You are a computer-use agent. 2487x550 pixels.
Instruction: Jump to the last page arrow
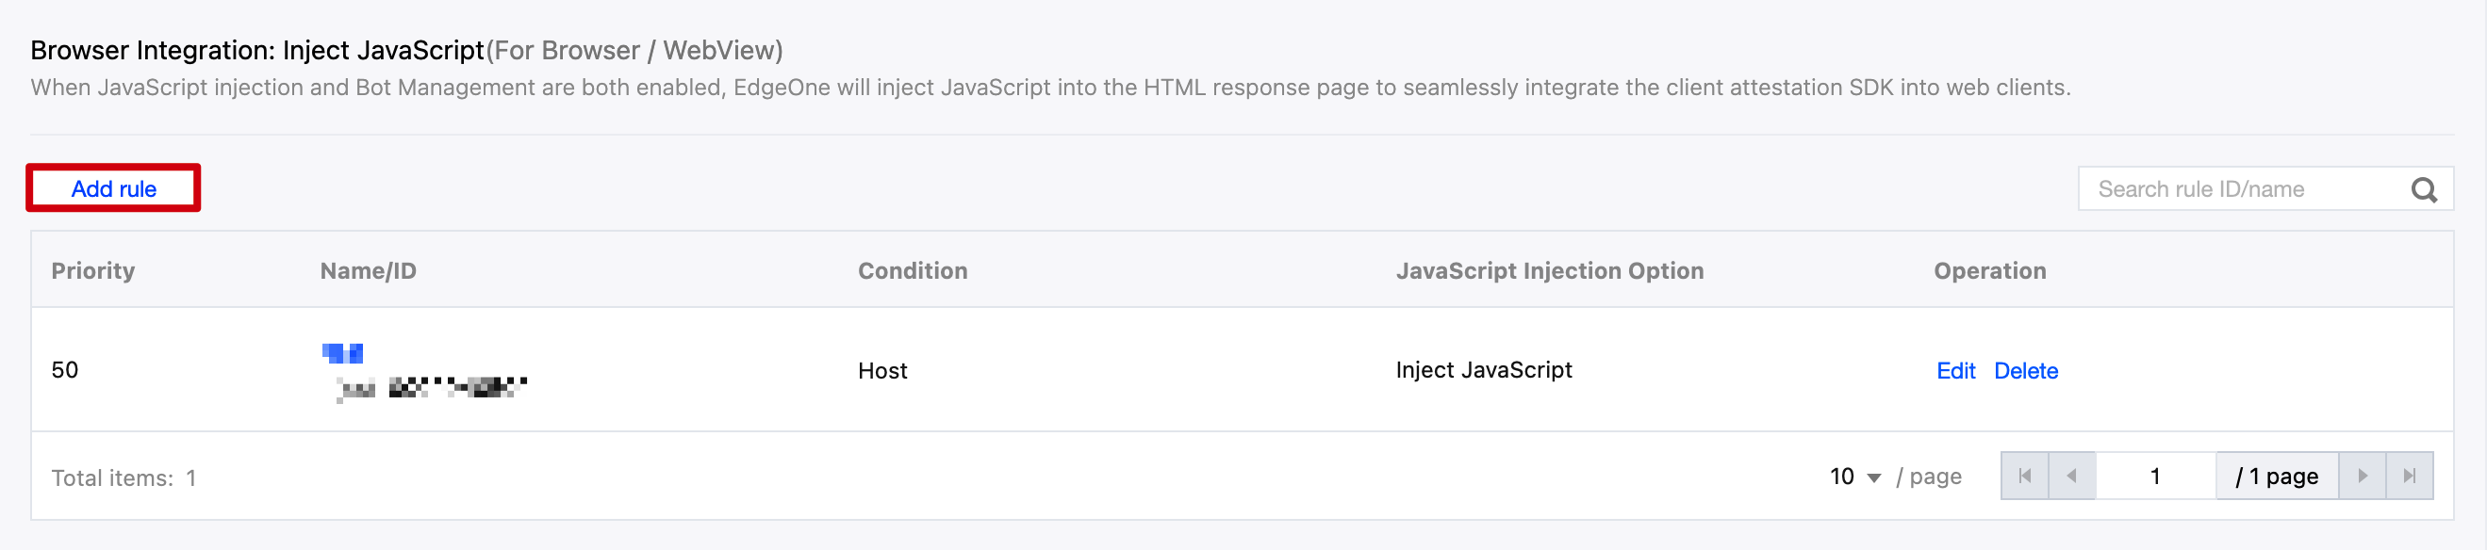2409,476
